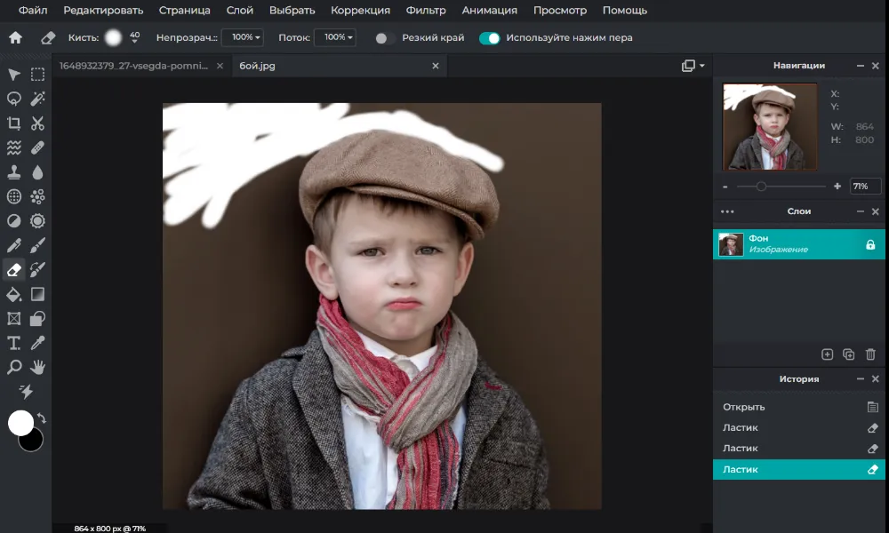Click the Открыть history entry

coord(744,407)
